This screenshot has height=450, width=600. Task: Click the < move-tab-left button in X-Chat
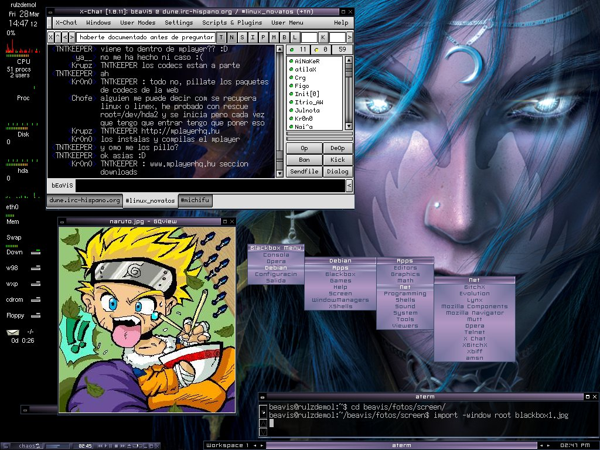coord(64,37)
